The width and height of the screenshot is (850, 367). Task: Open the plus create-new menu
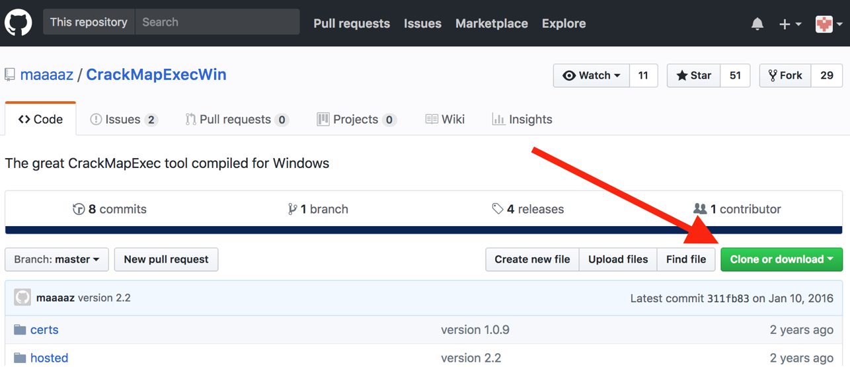tap(790, 24)
